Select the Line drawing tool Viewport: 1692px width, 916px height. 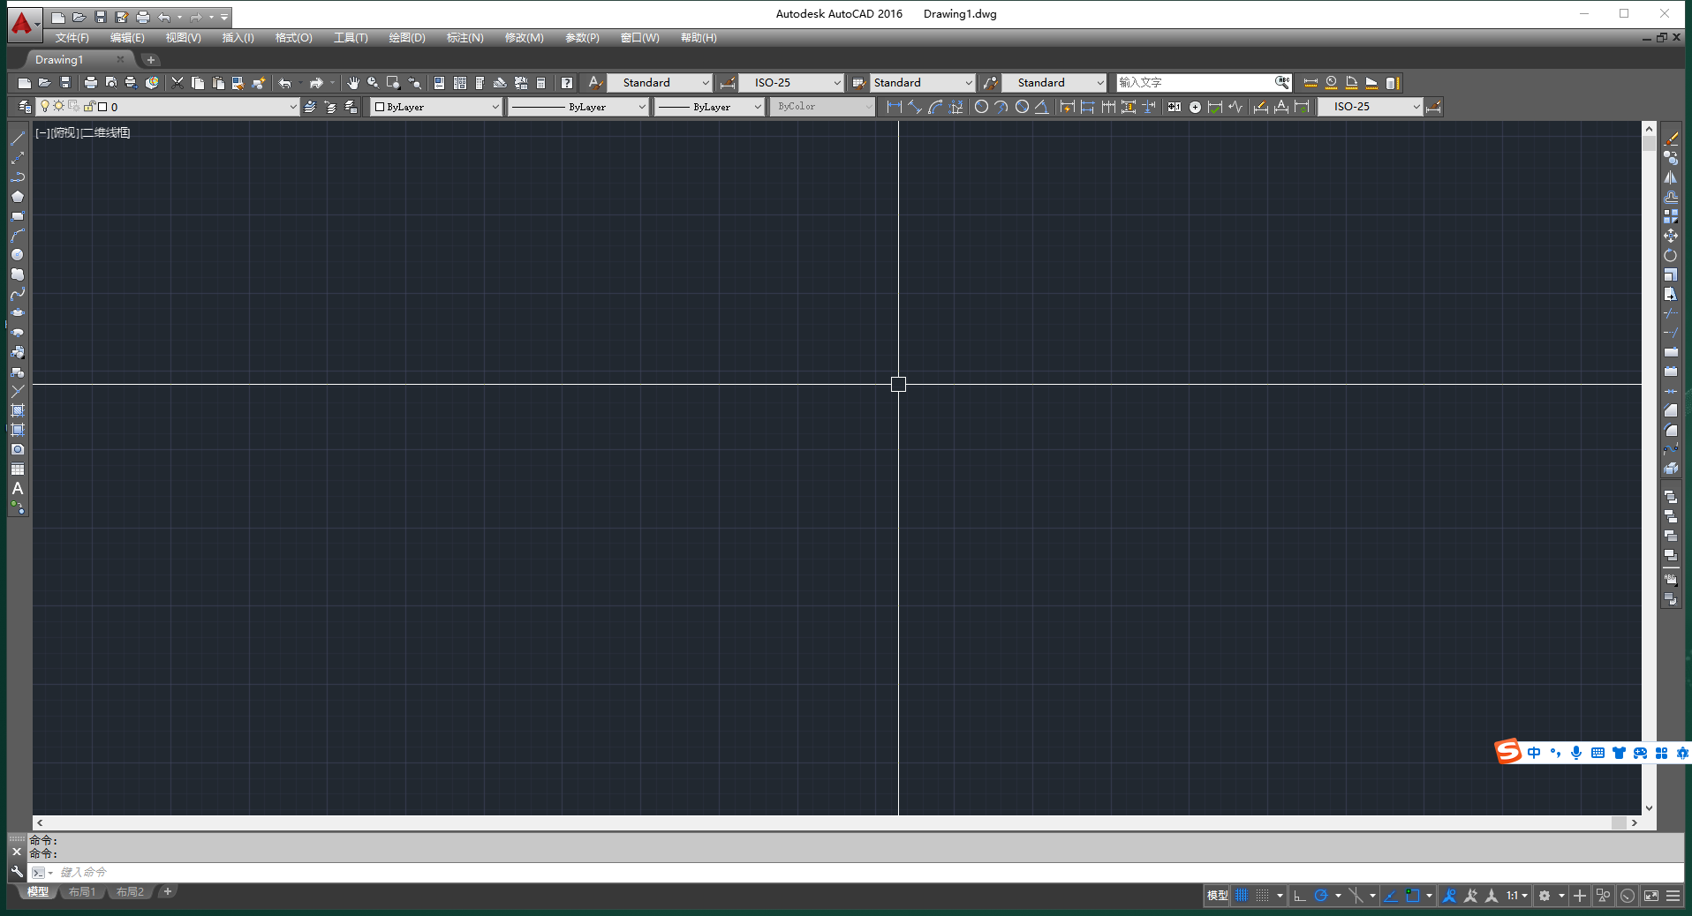point(17,139)
